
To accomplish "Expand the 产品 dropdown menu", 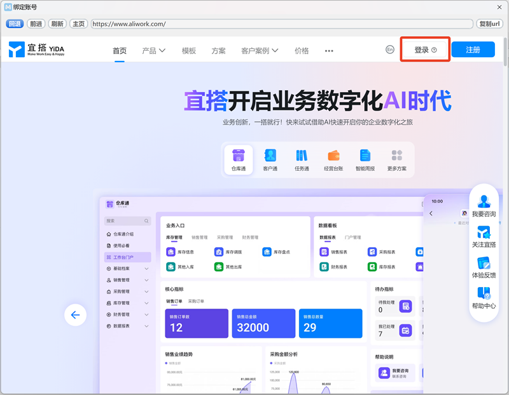I will [153, 51].
